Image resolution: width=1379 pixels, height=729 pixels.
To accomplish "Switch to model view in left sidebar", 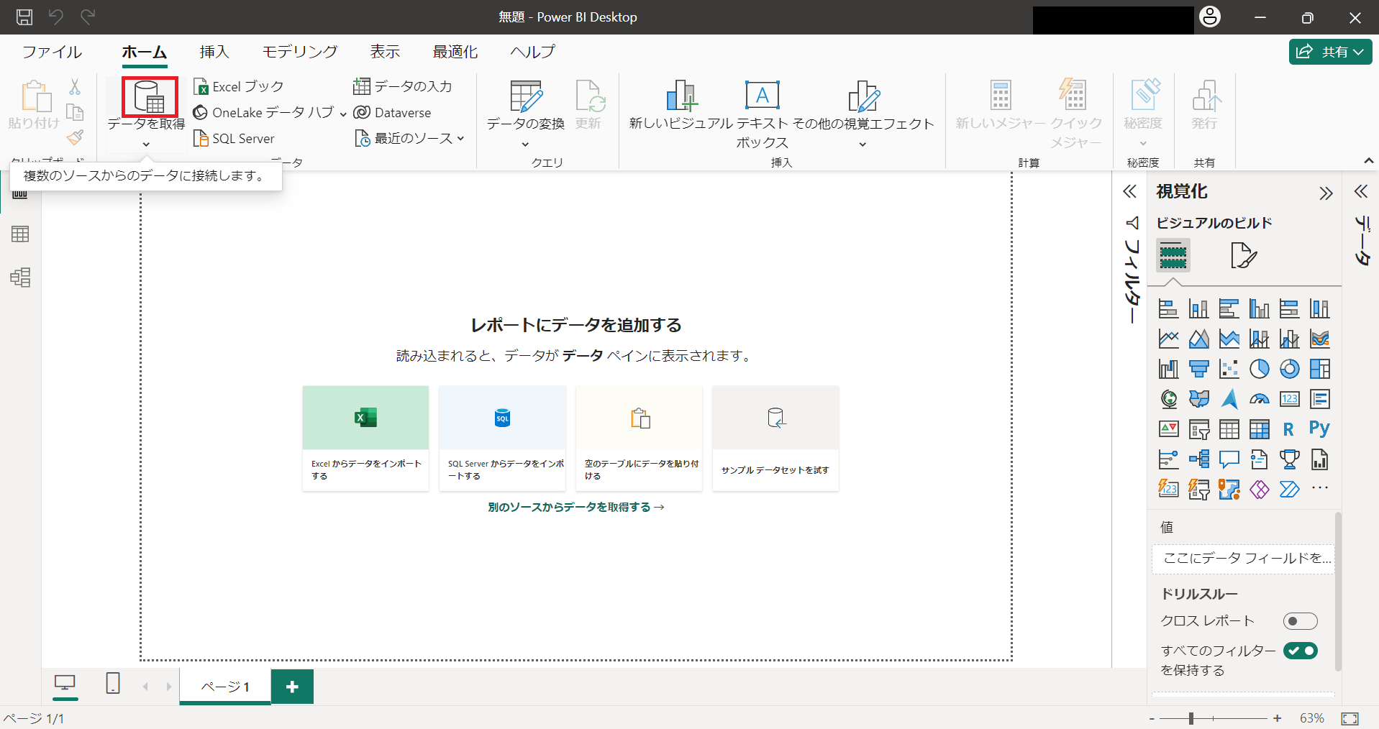I will 20,278.
